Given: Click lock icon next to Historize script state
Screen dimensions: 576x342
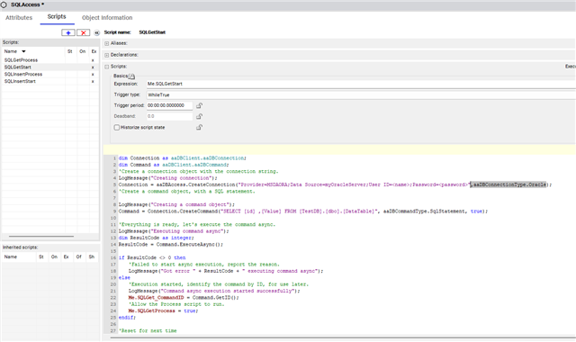Looking at the screenshot, I should pyautogui.click(x=199, y=128).
